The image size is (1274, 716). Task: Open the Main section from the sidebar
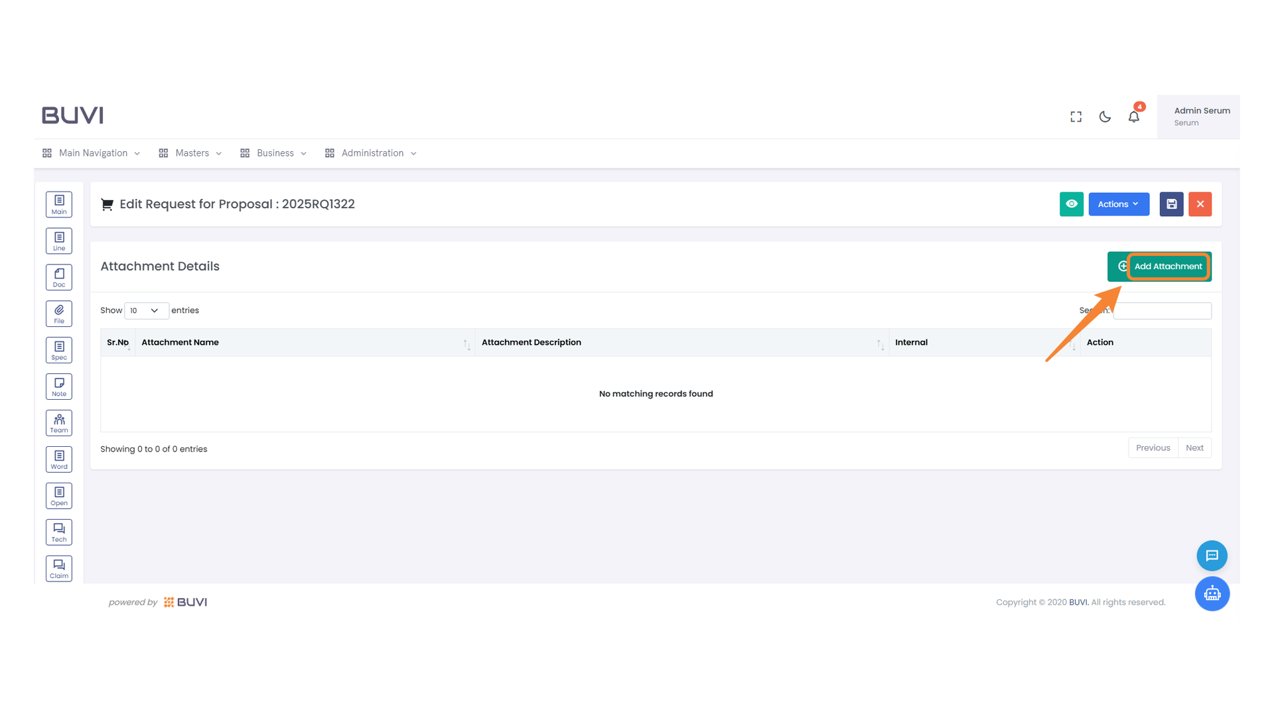pos(58,204)
